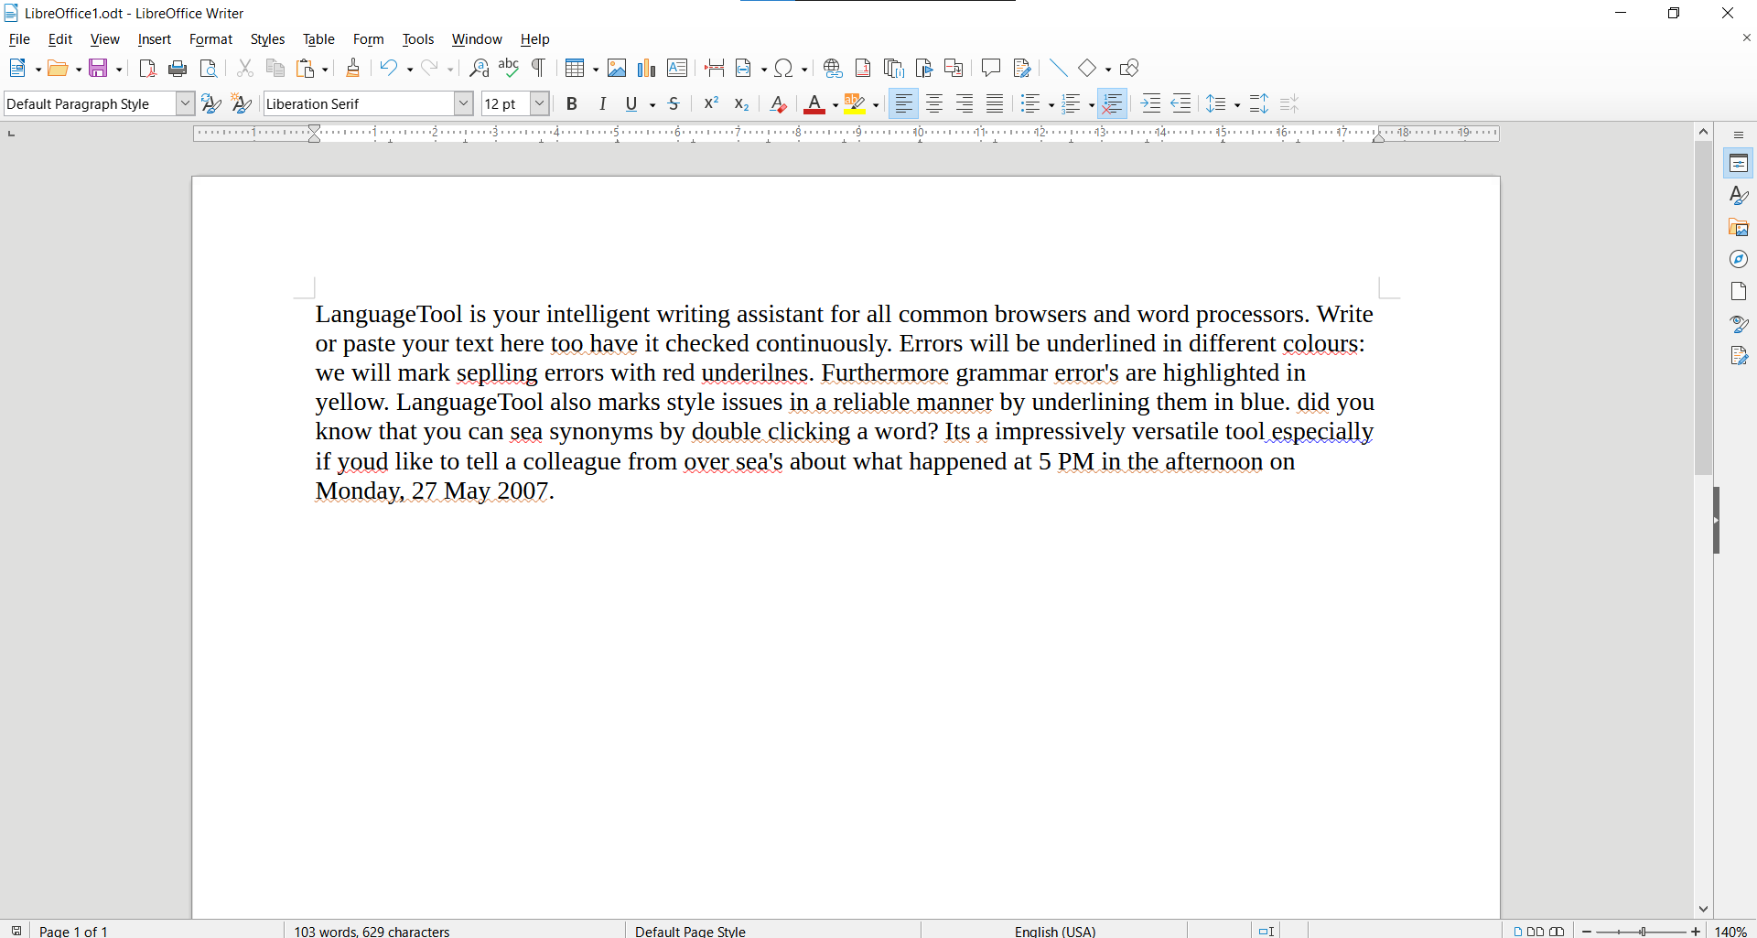Toggle Strikethrough formatting
Viewport: 1757px width, 938px height.
pyautogui.click(x=674, y=104)
